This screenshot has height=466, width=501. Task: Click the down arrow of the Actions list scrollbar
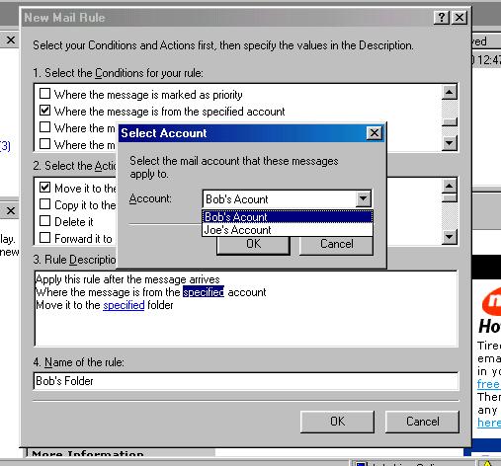click(450, 237)
